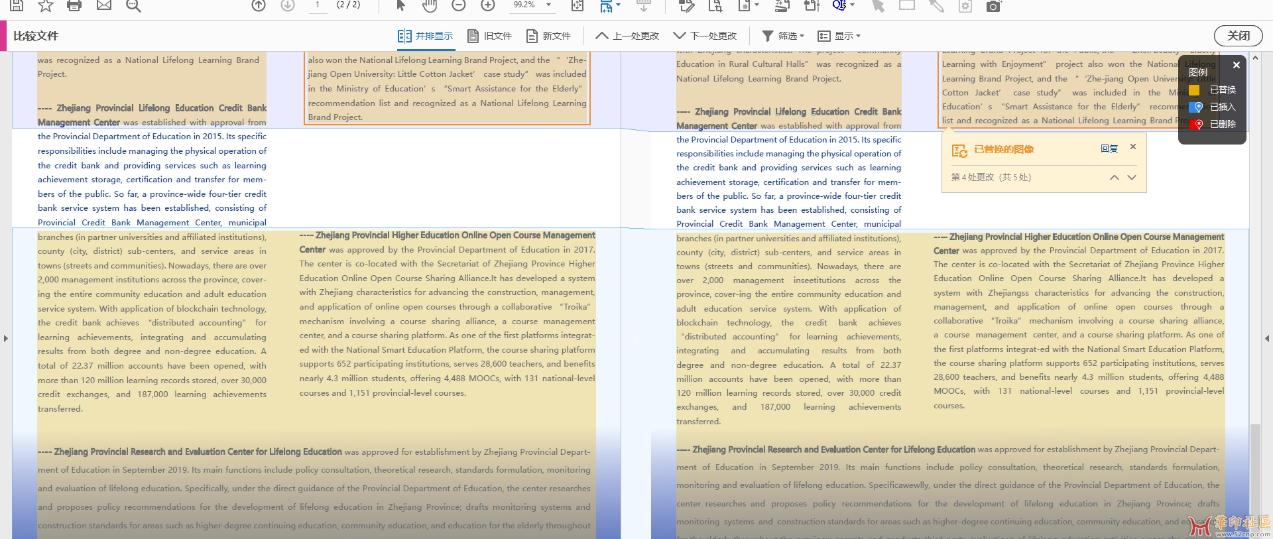Viewport: 1273px width, 539px height.
Task: Click the organize pages icon
Action: tap(812, 5)
